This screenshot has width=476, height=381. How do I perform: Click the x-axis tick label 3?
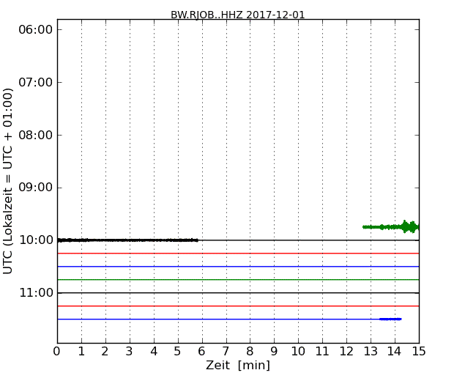click(x=130, y=351)
